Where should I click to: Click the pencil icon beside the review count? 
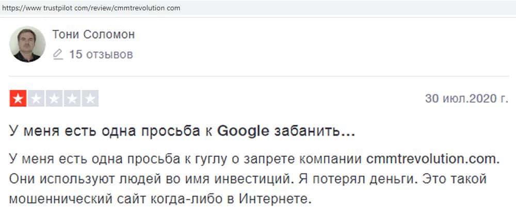[58, 54]
